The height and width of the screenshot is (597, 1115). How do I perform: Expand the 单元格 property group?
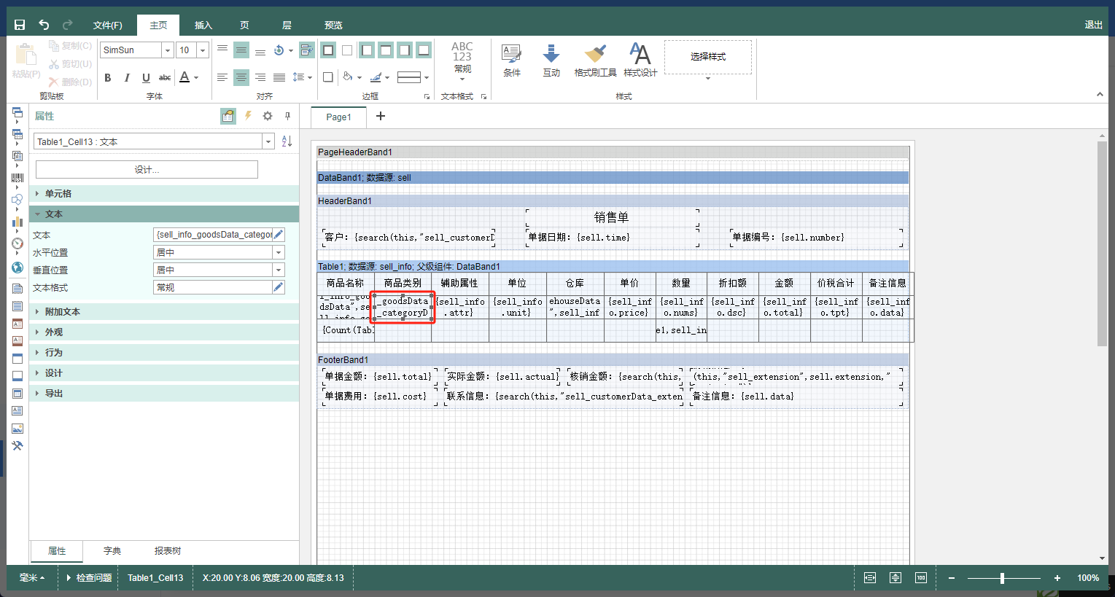(164, 194)
